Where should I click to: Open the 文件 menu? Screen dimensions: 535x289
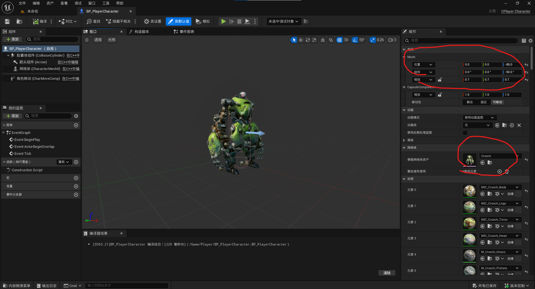(22, 3)
